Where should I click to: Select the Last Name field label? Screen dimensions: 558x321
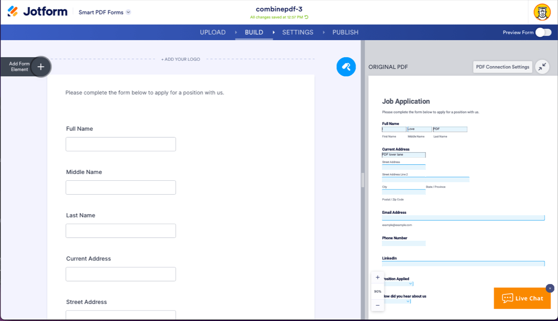click(81, 215)
